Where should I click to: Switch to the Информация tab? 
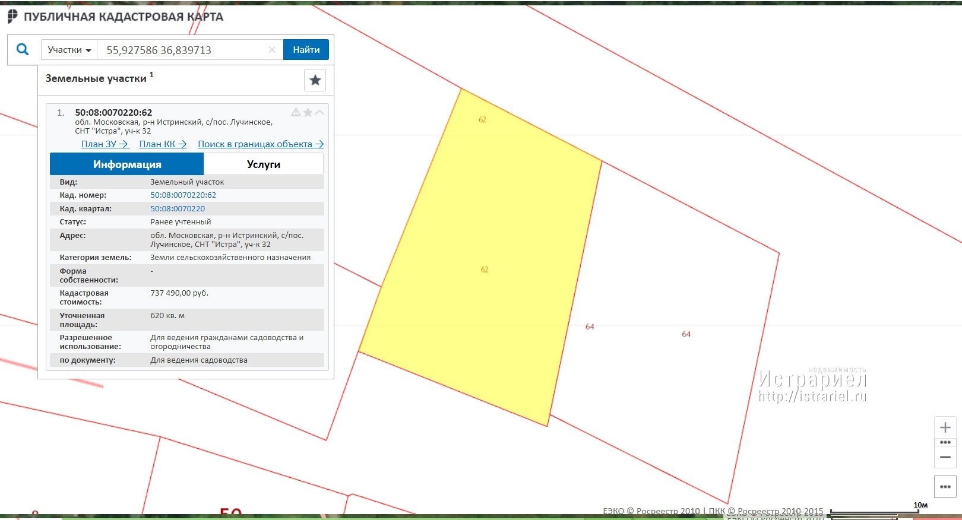click(x=126, y=164)
